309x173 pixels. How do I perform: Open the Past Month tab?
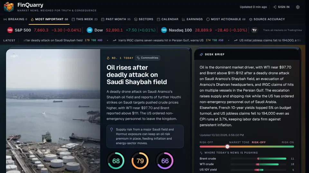116,19
